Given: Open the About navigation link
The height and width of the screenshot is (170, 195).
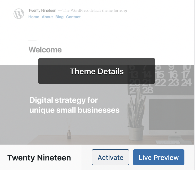Looking at the screenshot, I should [47, 17].
